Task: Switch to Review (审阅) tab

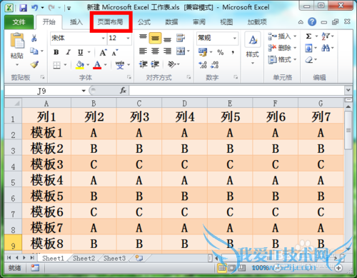Action: click(x=199, y=22)
